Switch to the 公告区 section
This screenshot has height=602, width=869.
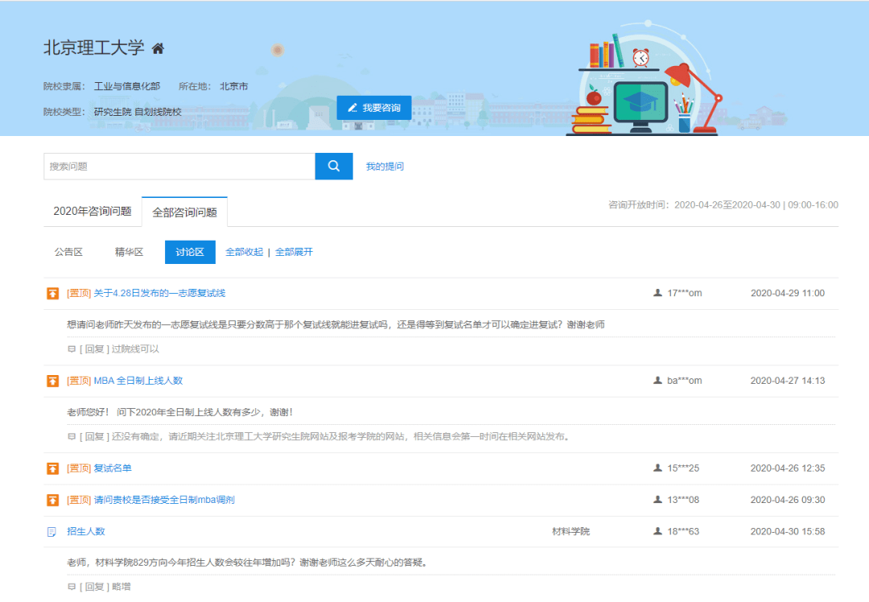point(68,252)
